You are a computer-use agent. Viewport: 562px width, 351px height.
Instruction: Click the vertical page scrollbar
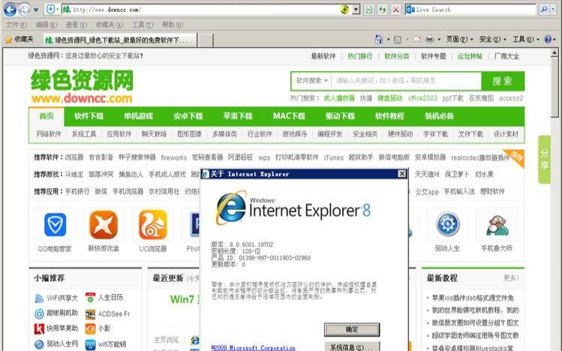[556, 187]
